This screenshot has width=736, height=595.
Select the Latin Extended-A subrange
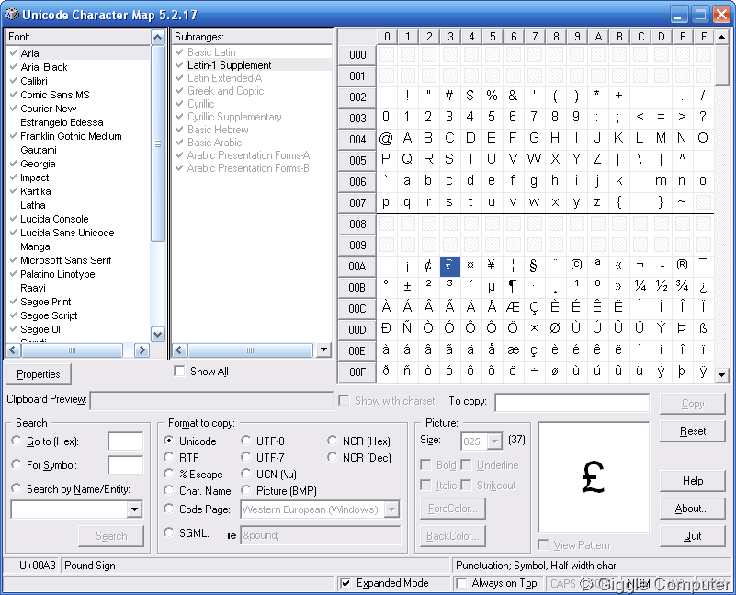tap(225, 78)
